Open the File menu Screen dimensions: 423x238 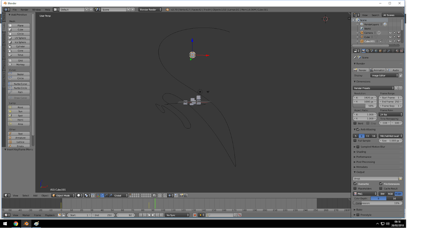point(15,9)
